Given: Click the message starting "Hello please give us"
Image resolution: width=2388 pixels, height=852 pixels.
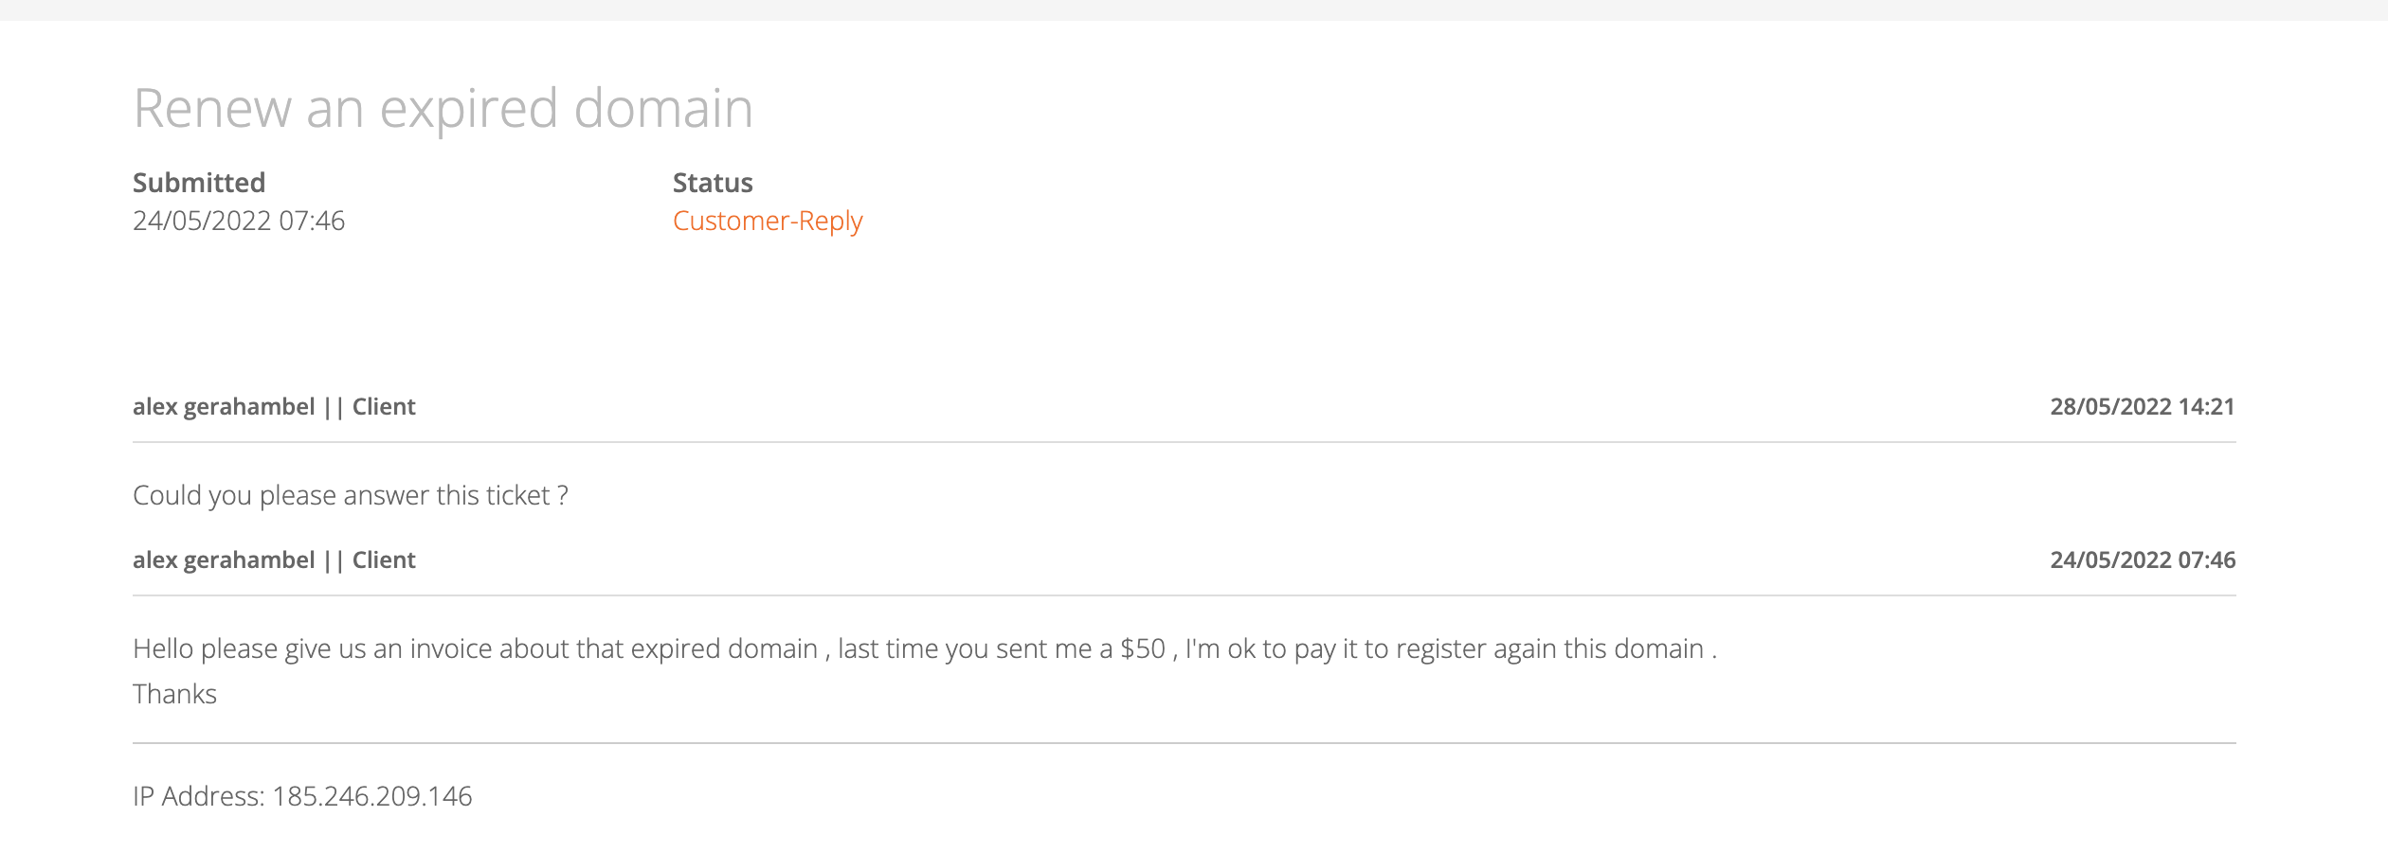Looking at the screenshot, I should point(924,649).
